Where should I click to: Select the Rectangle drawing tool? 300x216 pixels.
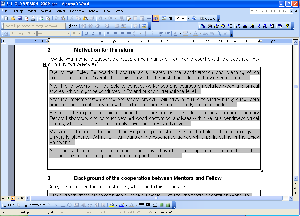tap(63, 205)
